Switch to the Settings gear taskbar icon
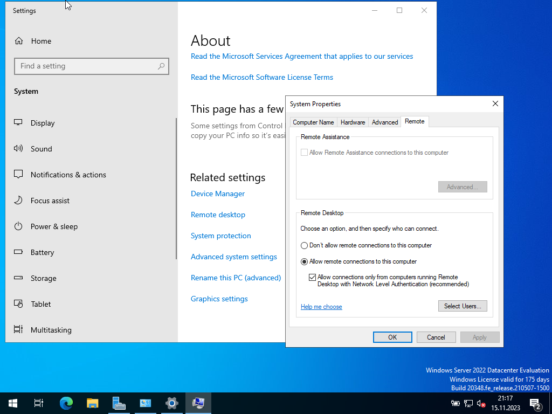 (x=172, y=403)
